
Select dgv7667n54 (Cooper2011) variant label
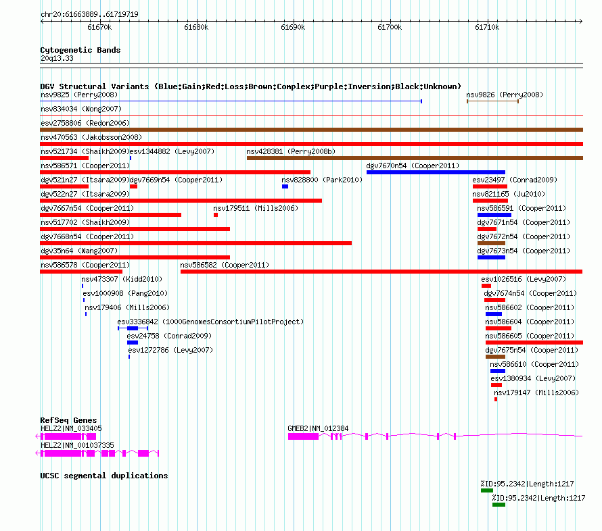point(87,208)
